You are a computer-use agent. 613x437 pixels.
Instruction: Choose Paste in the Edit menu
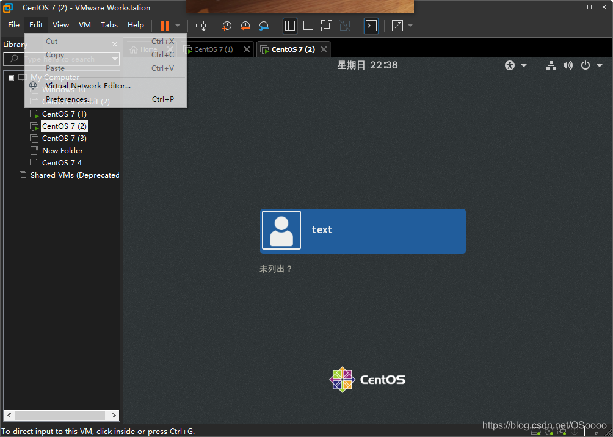click(106, 68)
